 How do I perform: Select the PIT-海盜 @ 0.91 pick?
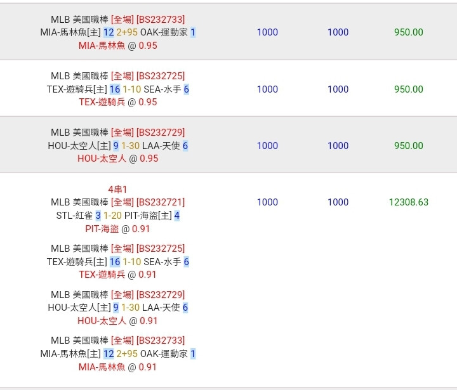click(x=117, y=229)
